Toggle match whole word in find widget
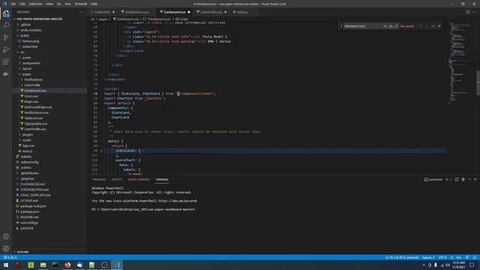 [391, 26]
